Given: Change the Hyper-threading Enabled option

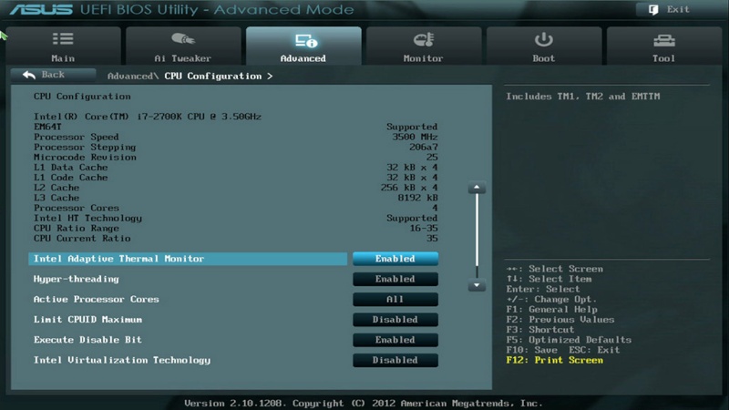Looking at the screenshot, I should [x=395, y=279].
